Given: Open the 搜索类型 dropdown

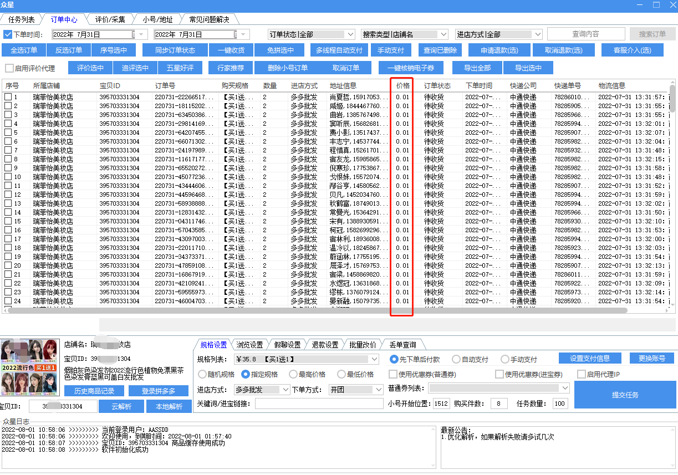Looking at the screenshot, I should coord(405,34).
